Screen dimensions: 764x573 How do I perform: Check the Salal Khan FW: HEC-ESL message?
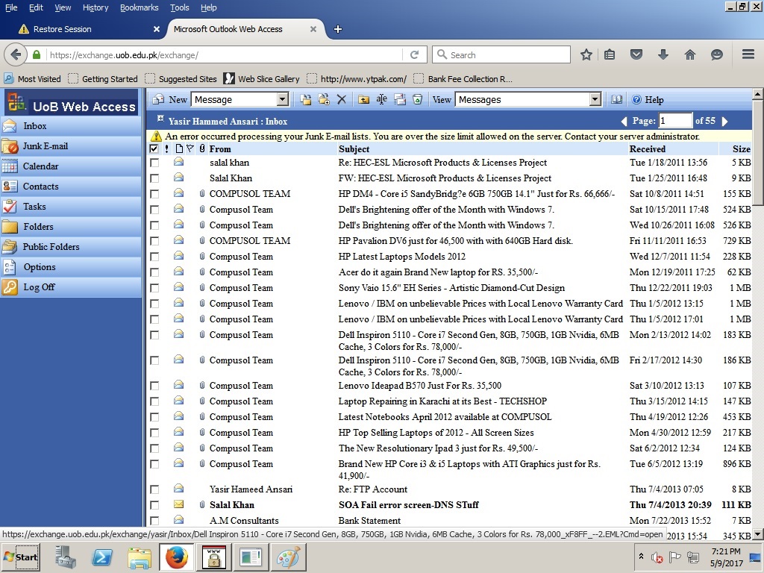[x=154, y=178]
